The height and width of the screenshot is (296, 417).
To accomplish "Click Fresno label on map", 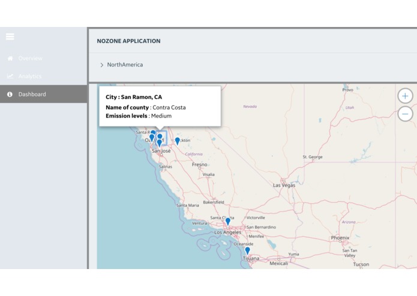I will coord(199,165).
